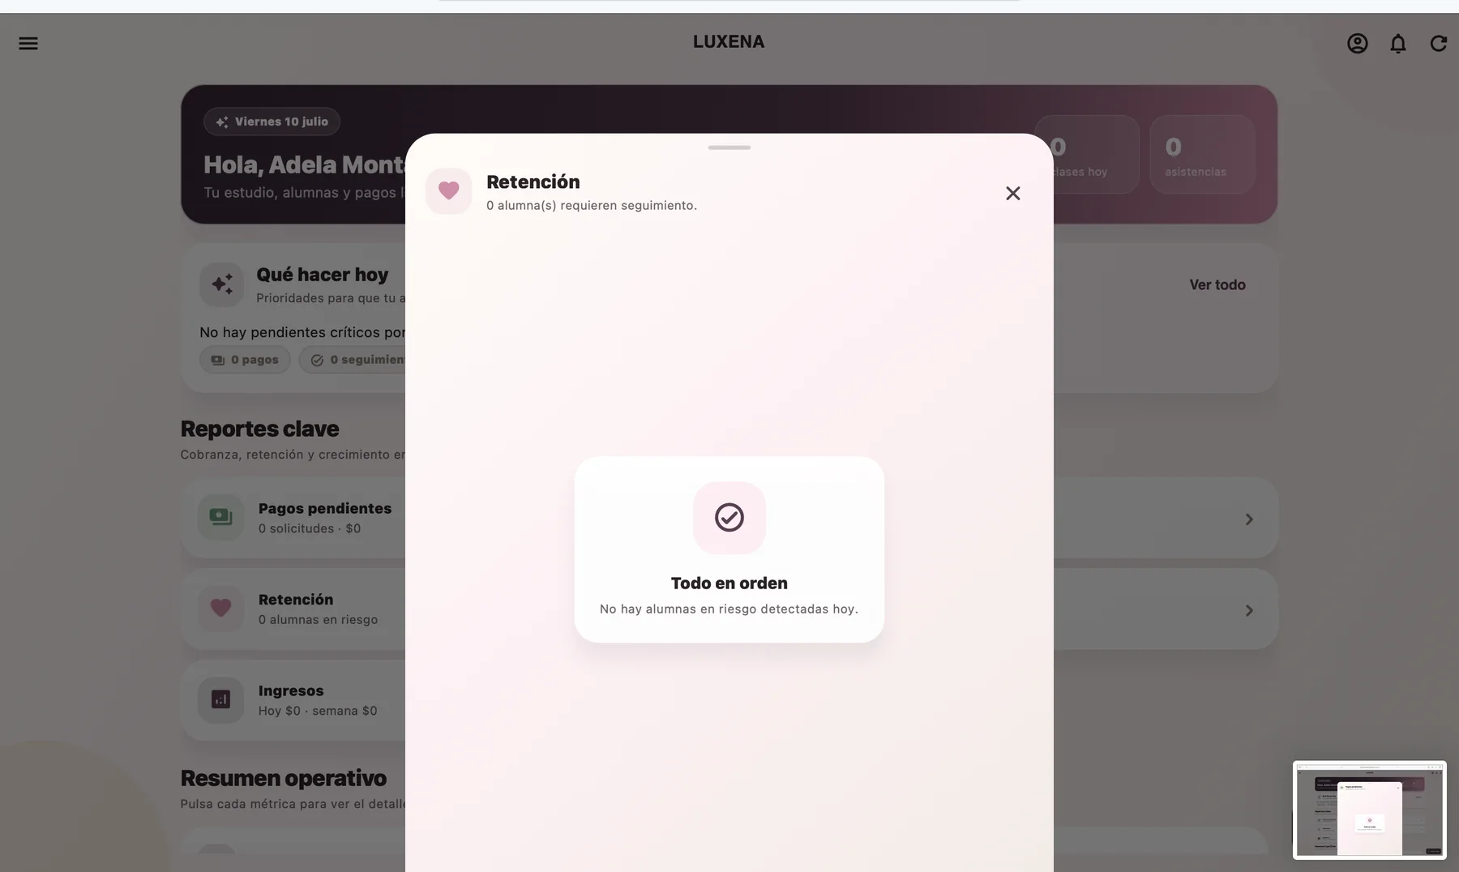Click the Retención heart icon in reports list
1459x872 pixels.
click(x=220, y=609)
